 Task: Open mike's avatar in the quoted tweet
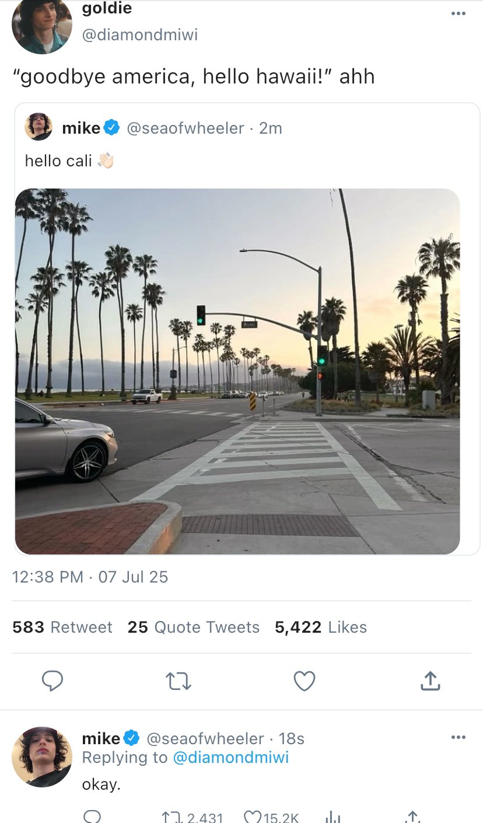38,127
